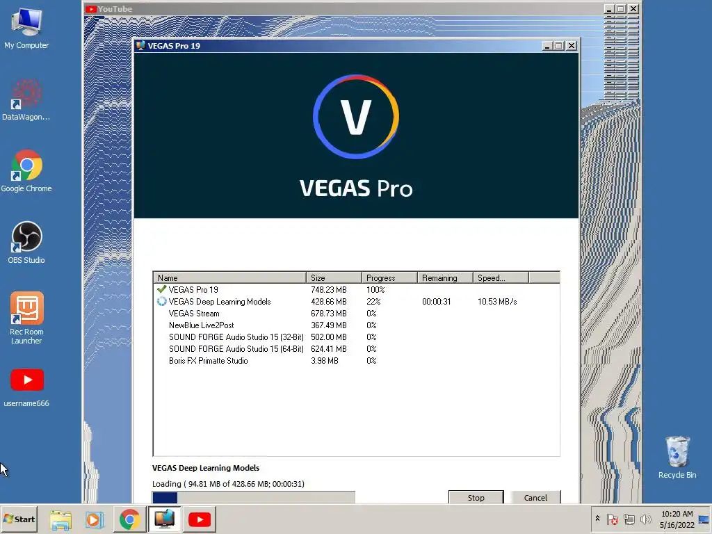Open My Computer desktop icon

click(x=26, y=28)
